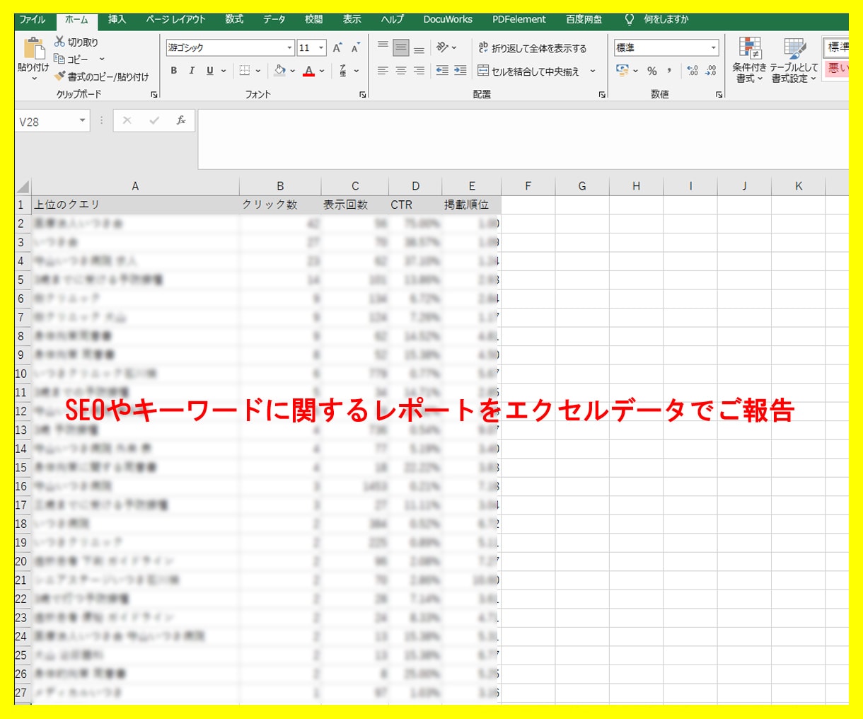Open the font color dropdown arrow
The image size is (863, 719).
point(322,71)
